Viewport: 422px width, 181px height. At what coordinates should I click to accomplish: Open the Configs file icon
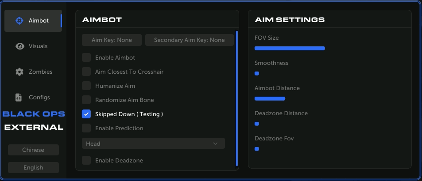19,97
